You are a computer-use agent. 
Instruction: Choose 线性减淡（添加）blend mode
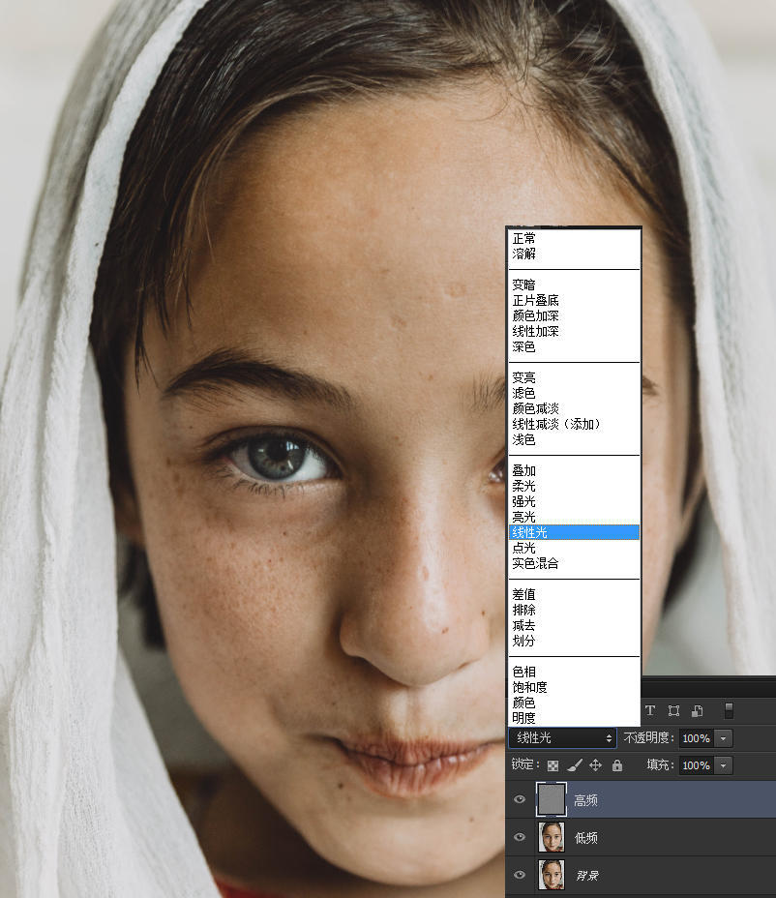click(574, 424)
